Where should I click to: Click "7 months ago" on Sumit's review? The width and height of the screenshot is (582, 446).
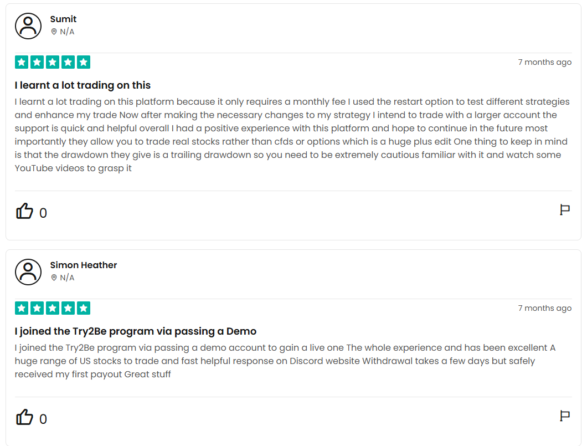pos(544,62)
